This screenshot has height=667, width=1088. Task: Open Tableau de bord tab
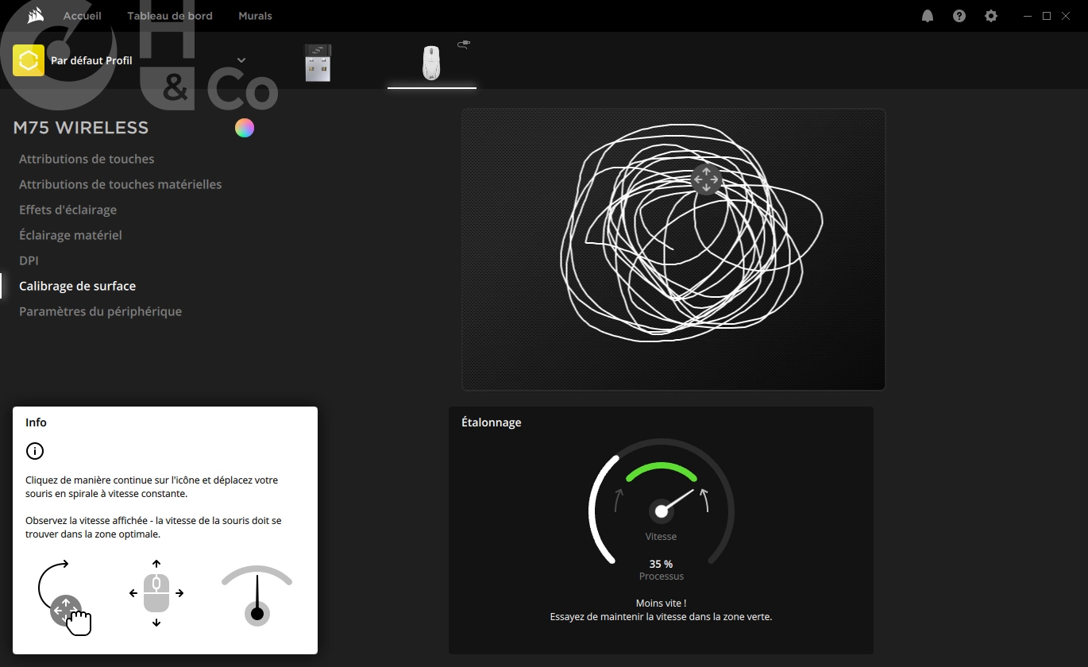pos(170,16)
